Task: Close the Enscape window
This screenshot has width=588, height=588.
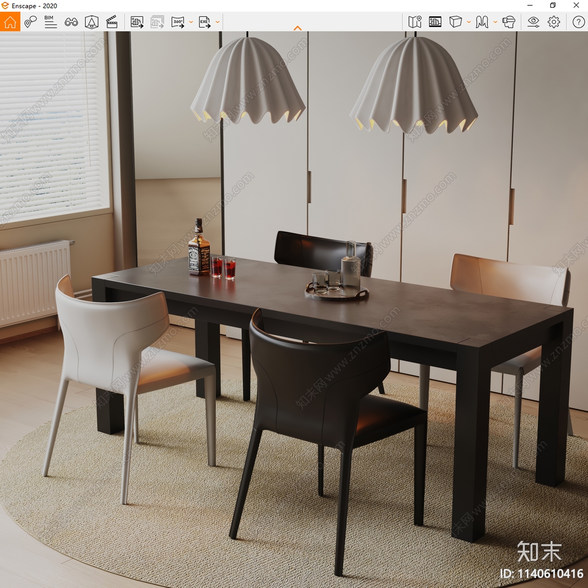Action: tap(576, 6)
